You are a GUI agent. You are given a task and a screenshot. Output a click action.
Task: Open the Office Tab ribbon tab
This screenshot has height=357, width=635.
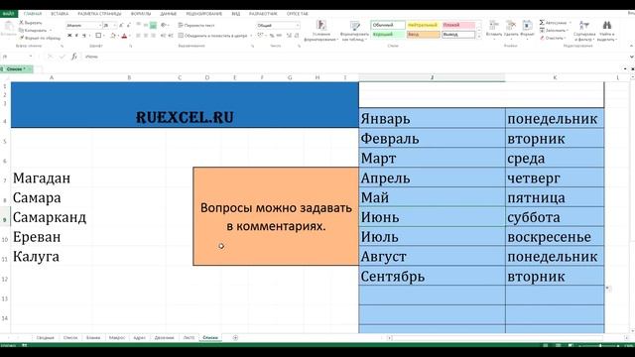298,13
